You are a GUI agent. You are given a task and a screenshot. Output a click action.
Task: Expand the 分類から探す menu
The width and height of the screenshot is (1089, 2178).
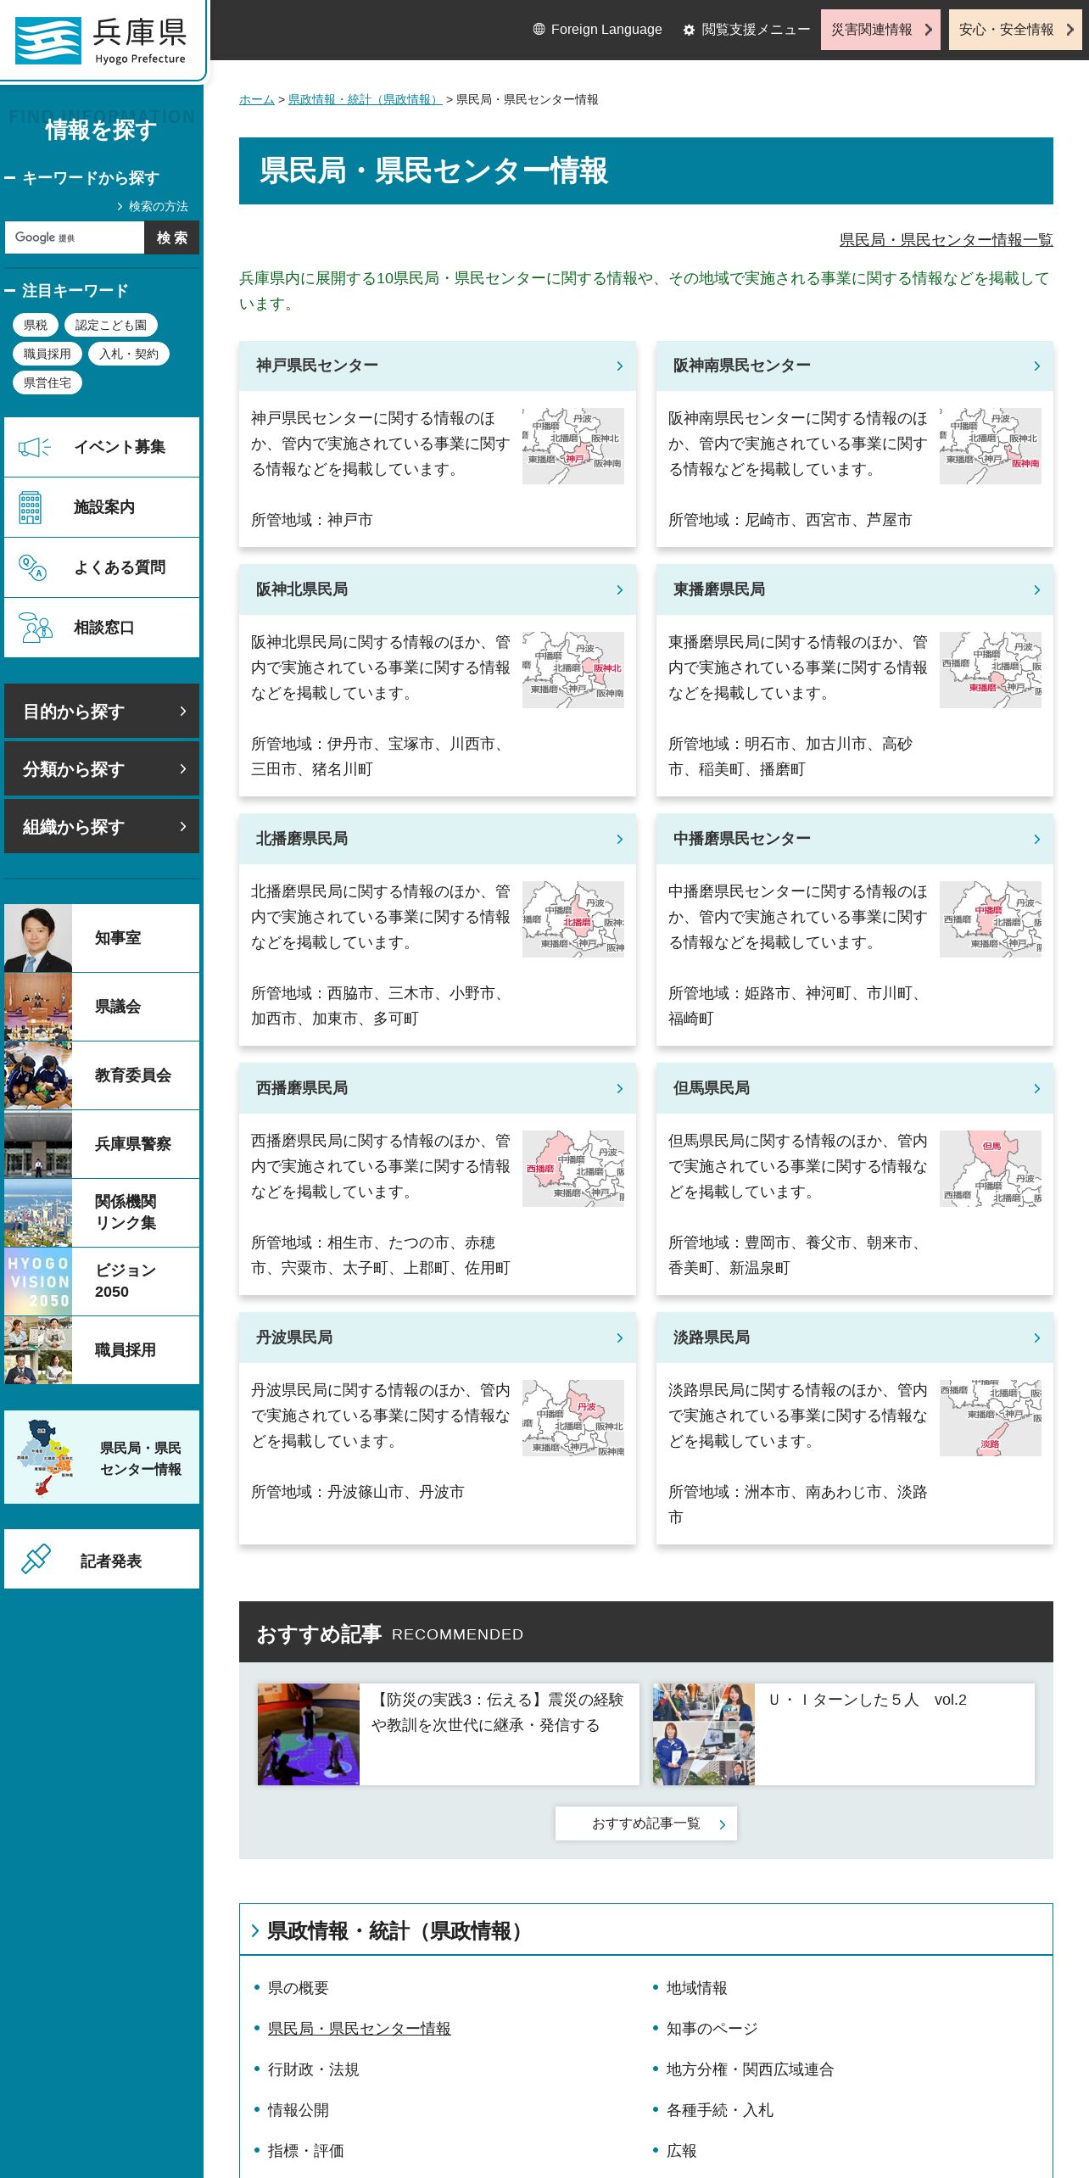(102, 768)
